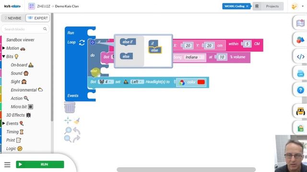Open the shapes icon in right sidebar
Viewport: 307px width, 172px height.
[300, 40]
